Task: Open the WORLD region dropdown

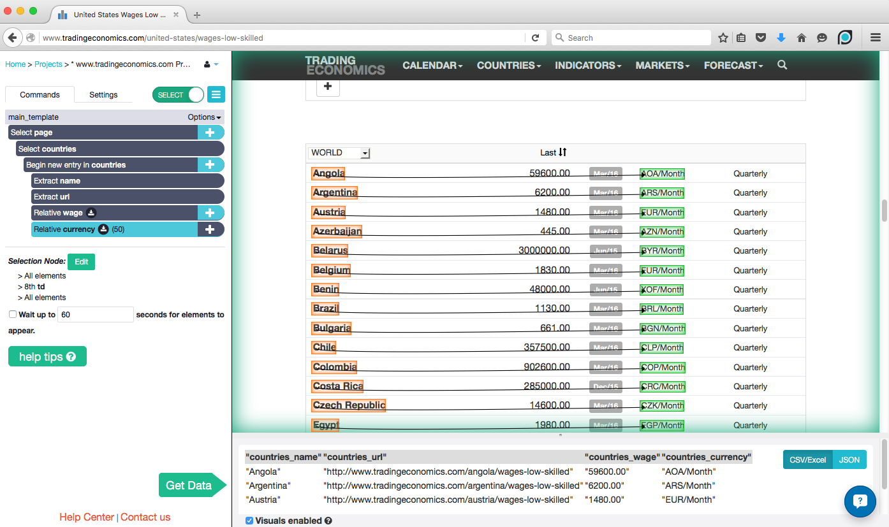Action: (x=339, y=153)
